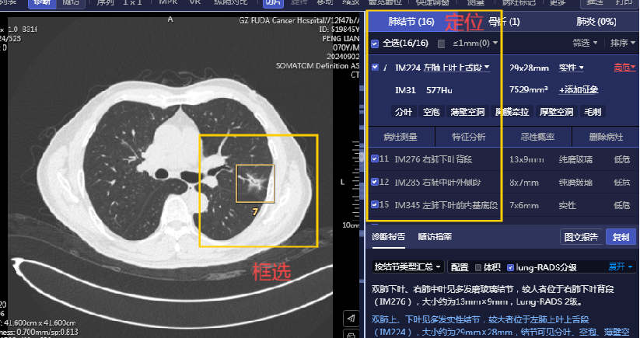Open the 筛选 filter dropdown
The height and width of the screenshot is (338, 640).
point(584,44)
